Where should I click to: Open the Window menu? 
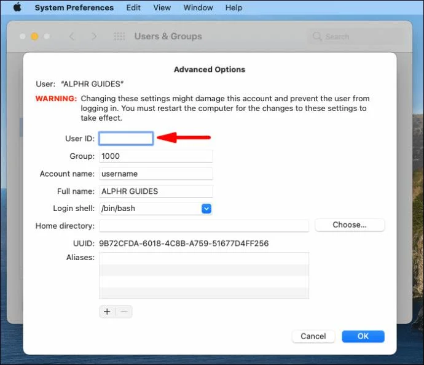coord(198,7)
